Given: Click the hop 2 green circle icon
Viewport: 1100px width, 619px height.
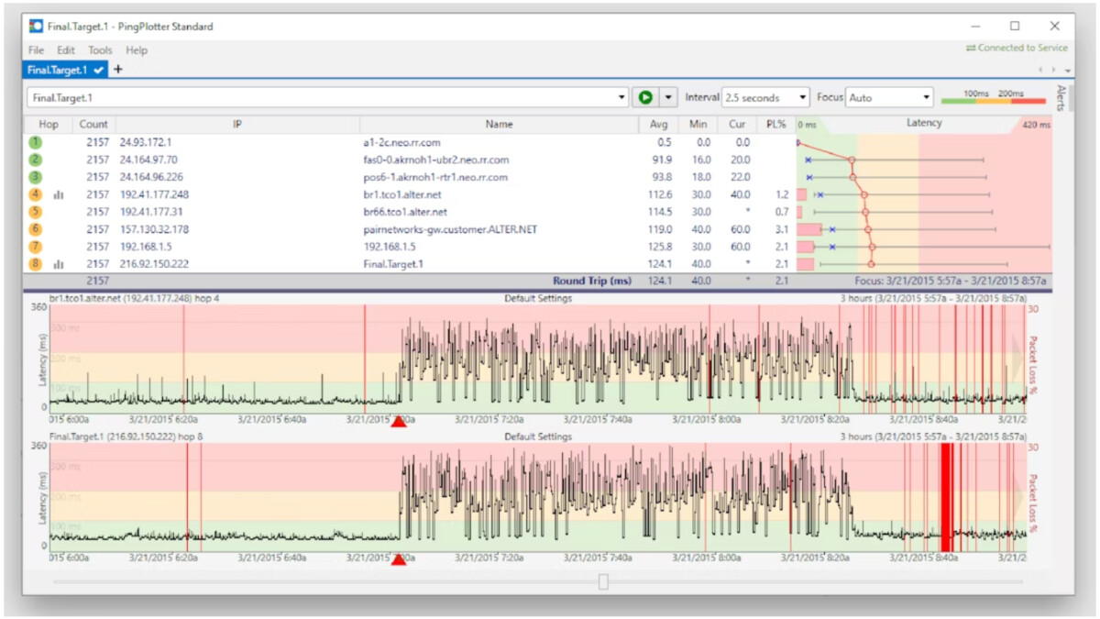Looking at the screenshot, I should click(36, 160).
